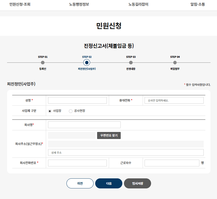The width and height of the screenshot is (217, 199).
Task: Click the 상세 주소 input field
Action: tap(126, 152)
